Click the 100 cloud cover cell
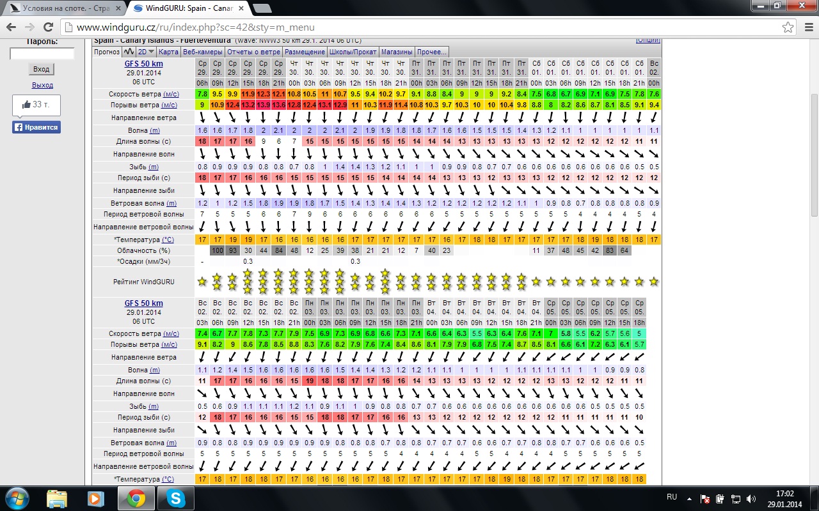 (218, 250)
